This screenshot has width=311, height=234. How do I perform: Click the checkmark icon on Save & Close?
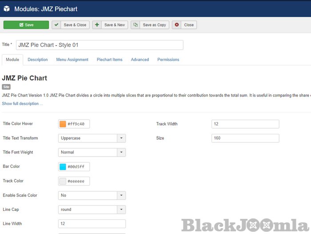point(56,25)
